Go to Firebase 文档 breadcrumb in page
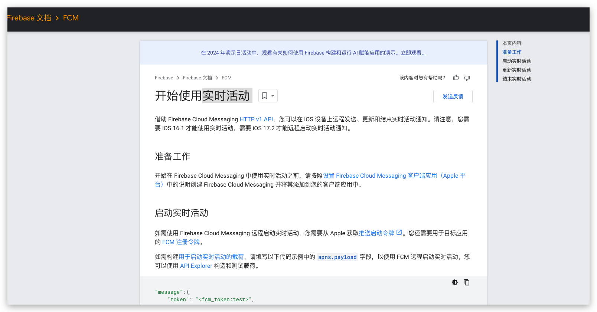Image resolution: width=597 pixels, height=312 pixels. [x=197, y=78]
